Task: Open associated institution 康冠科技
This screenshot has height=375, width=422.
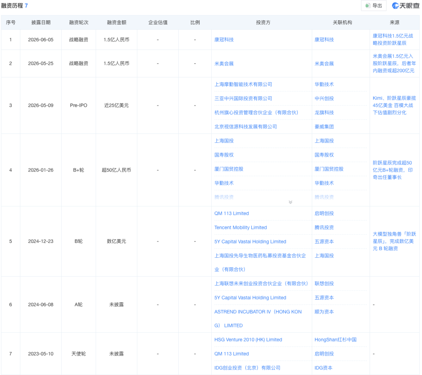Action: pos(324,39)
